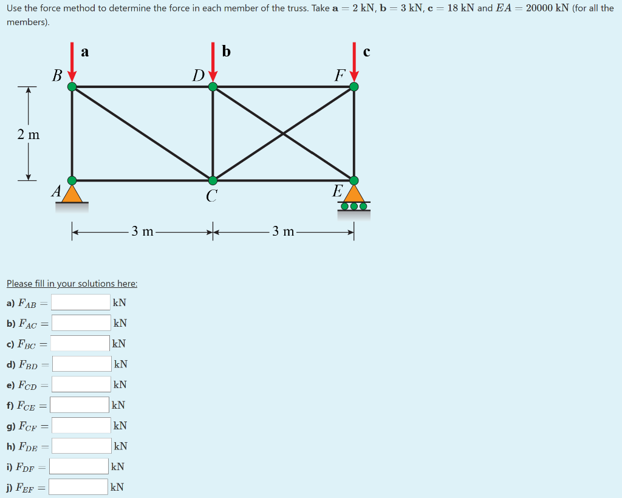Select the green joint marker at node D
Viewport: 622px width, 498px height.
(x=213, y=87)
